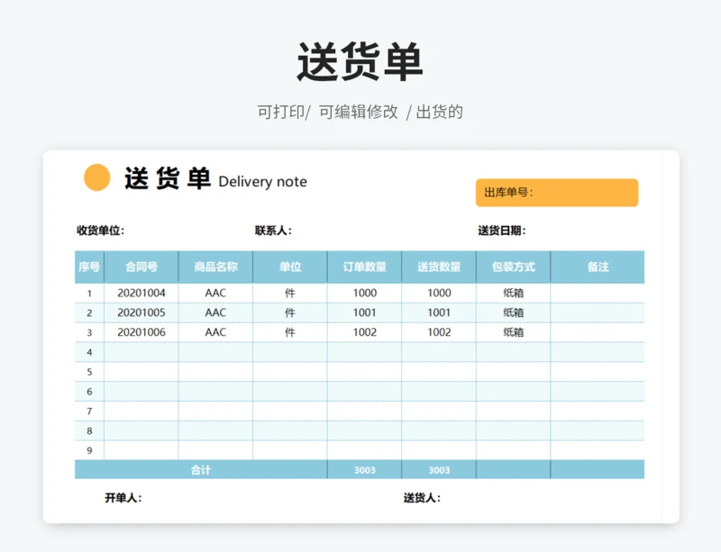Click the 收货单位 label
Viewport: 721px width, 552px height.
point(100,231)
